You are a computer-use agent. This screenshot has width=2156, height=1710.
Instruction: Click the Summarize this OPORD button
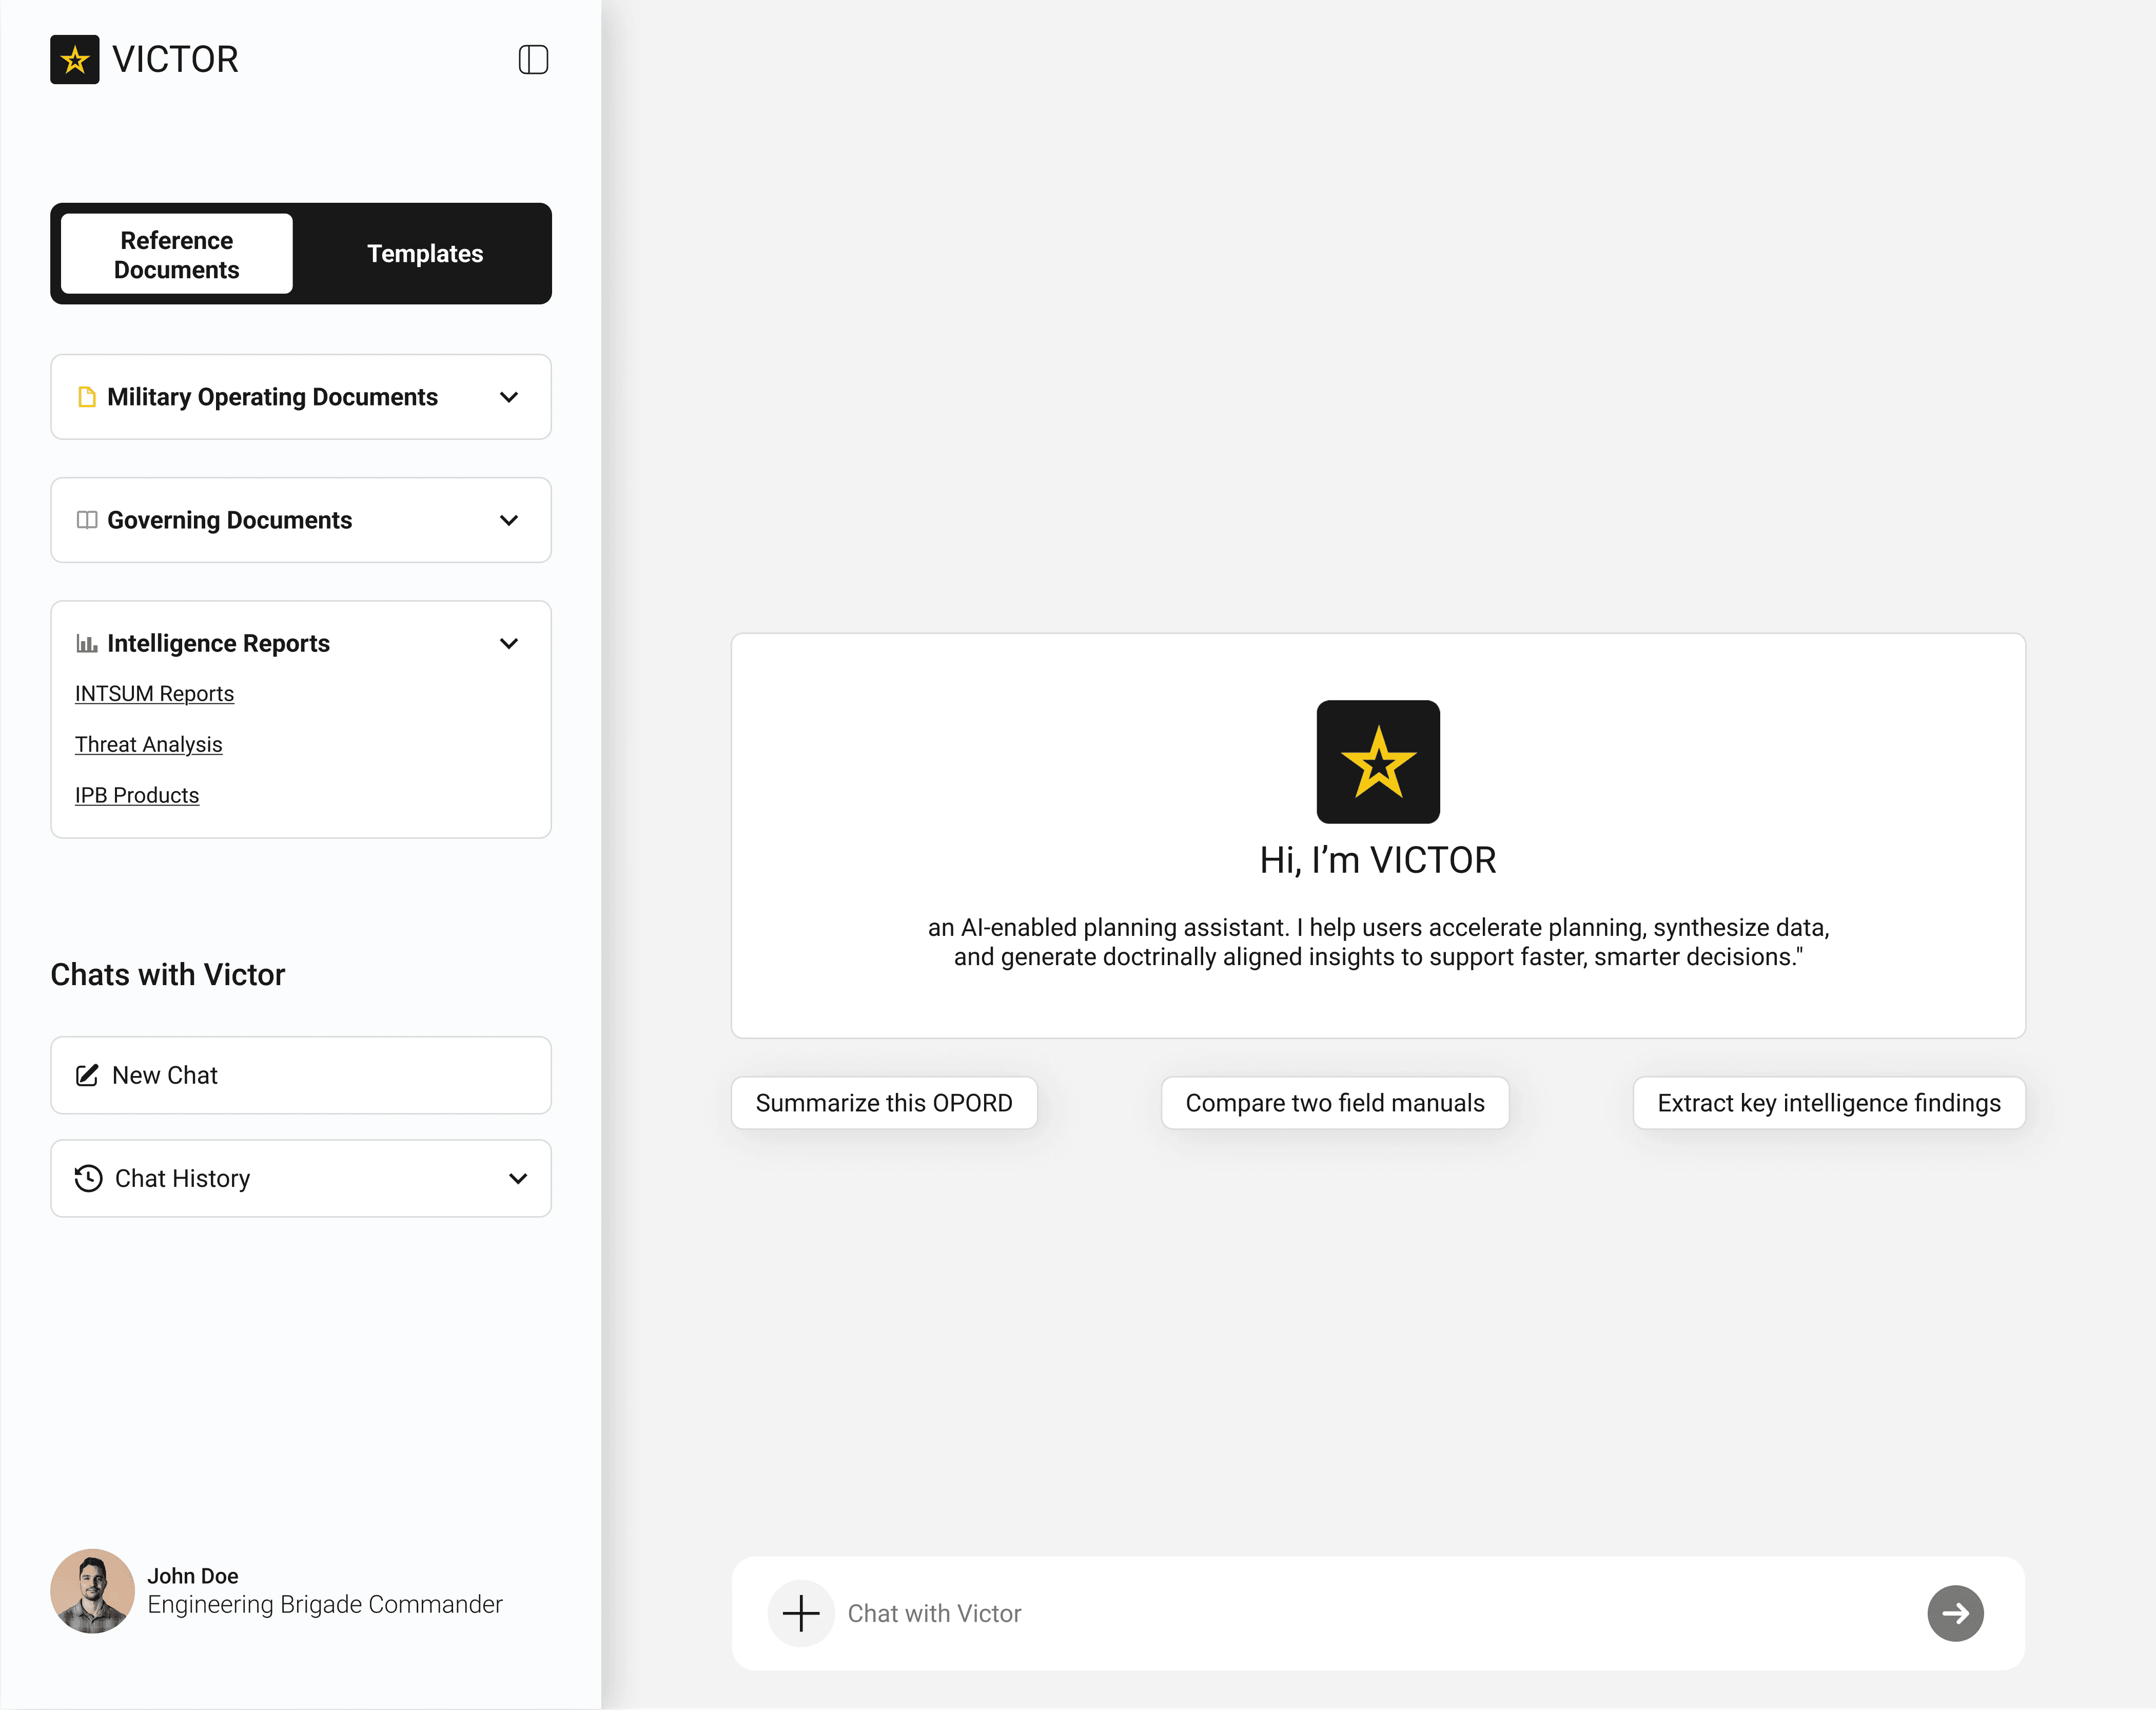[x=884, y=1103]
